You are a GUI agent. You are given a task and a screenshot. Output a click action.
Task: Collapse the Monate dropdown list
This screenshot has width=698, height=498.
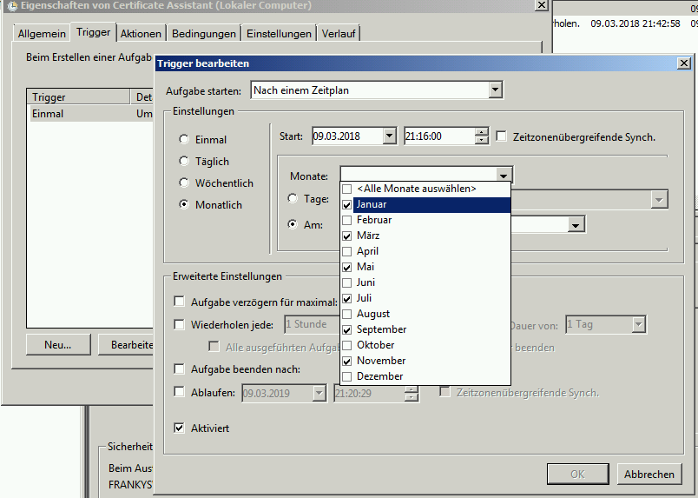click(503, 175)
